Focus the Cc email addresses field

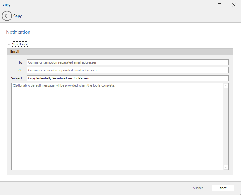128,70
